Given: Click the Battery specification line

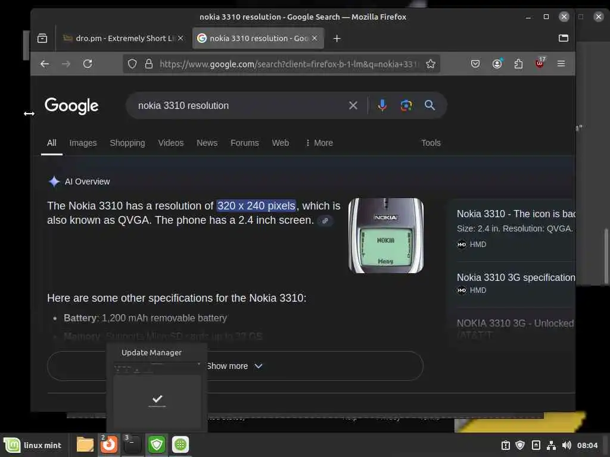Looking at the screenshot, I should click(x=145, y=318).
